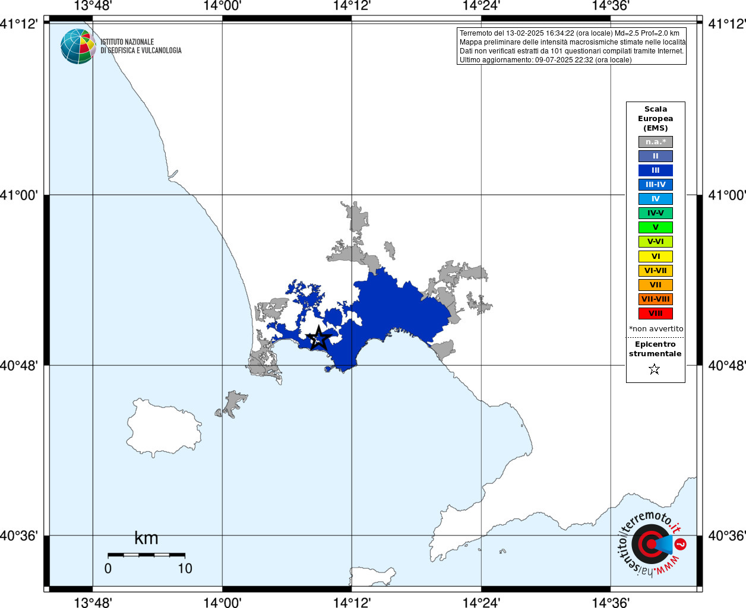Viewport: 746px width, 608px height.
Task: Click the right axis label 41°00'
Action: [x=726, y=195]
